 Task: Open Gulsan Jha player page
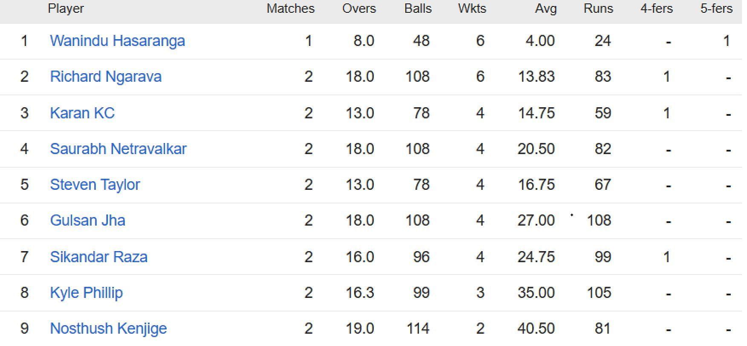(x=87, y=220)
